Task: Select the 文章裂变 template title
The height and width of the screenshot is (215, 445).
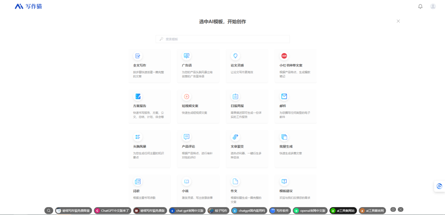Action: click(x=237, y=146)
